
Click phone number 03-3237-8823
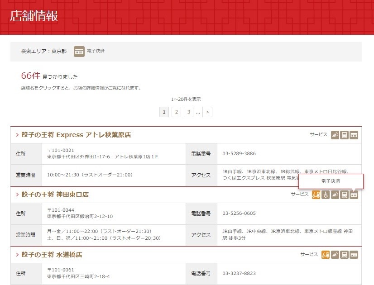(x=239, y=273)
